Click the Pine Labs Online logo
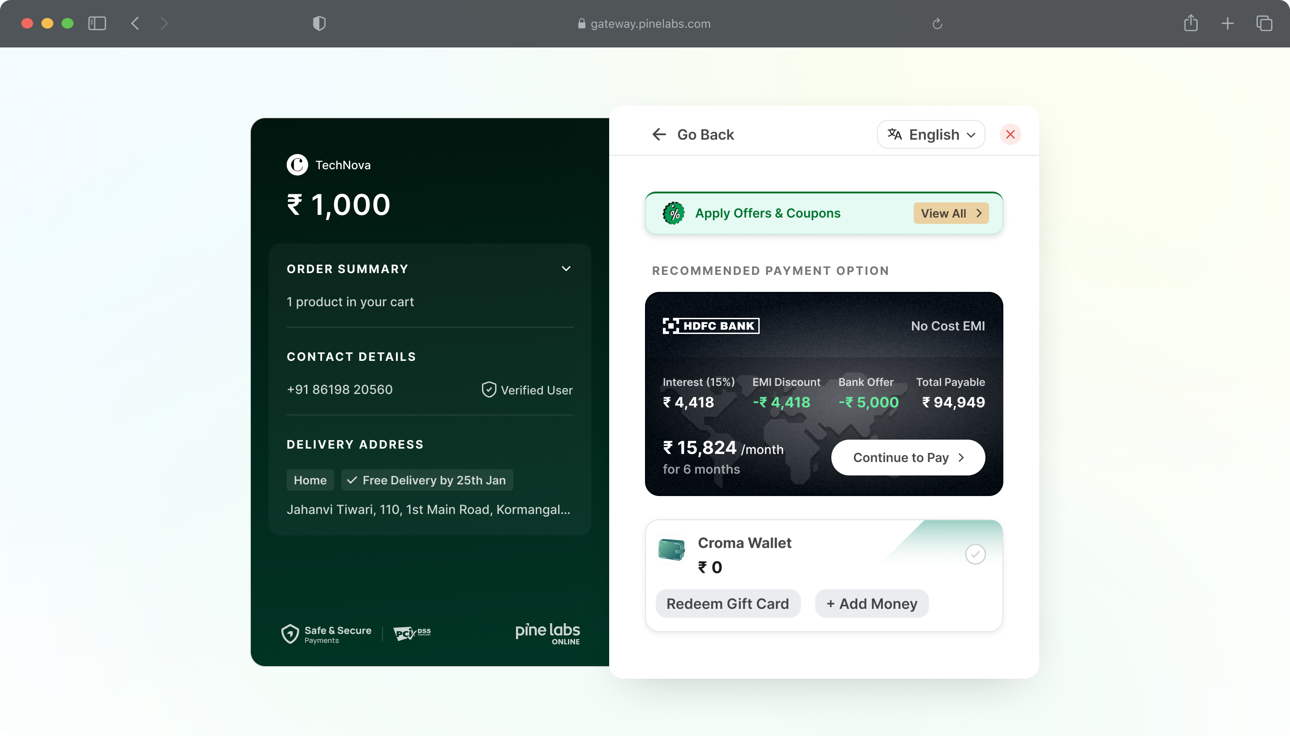 click(548, 634)
